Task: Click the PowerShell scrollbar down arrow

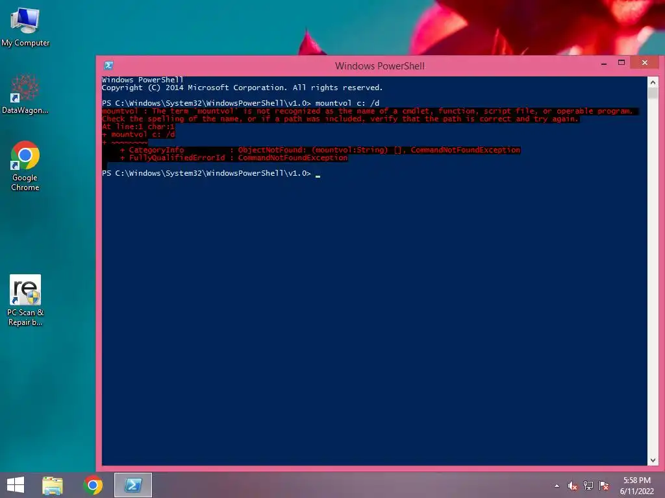Action: [653, 460]
